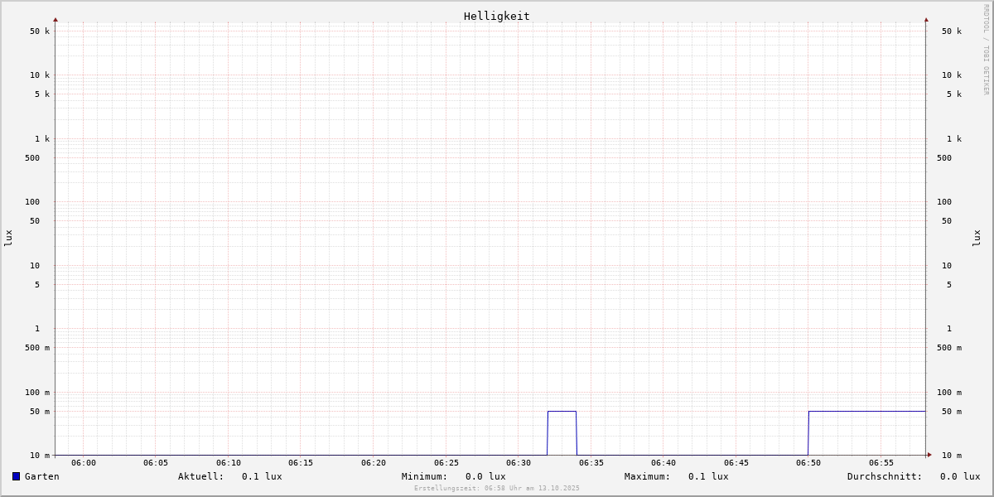Click the 06:15 time axis label
Viewport: 994px width, 497px height.
(301, 463)
